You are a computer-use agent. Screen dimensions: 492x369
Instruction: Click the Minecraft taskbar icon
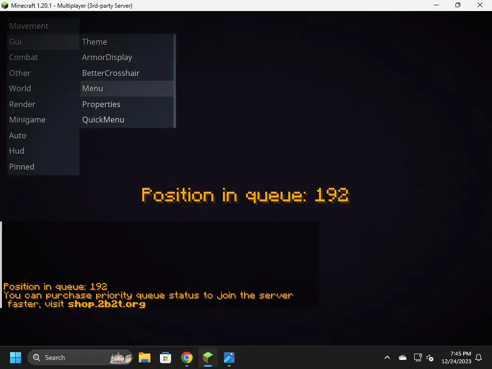[208, 357]
